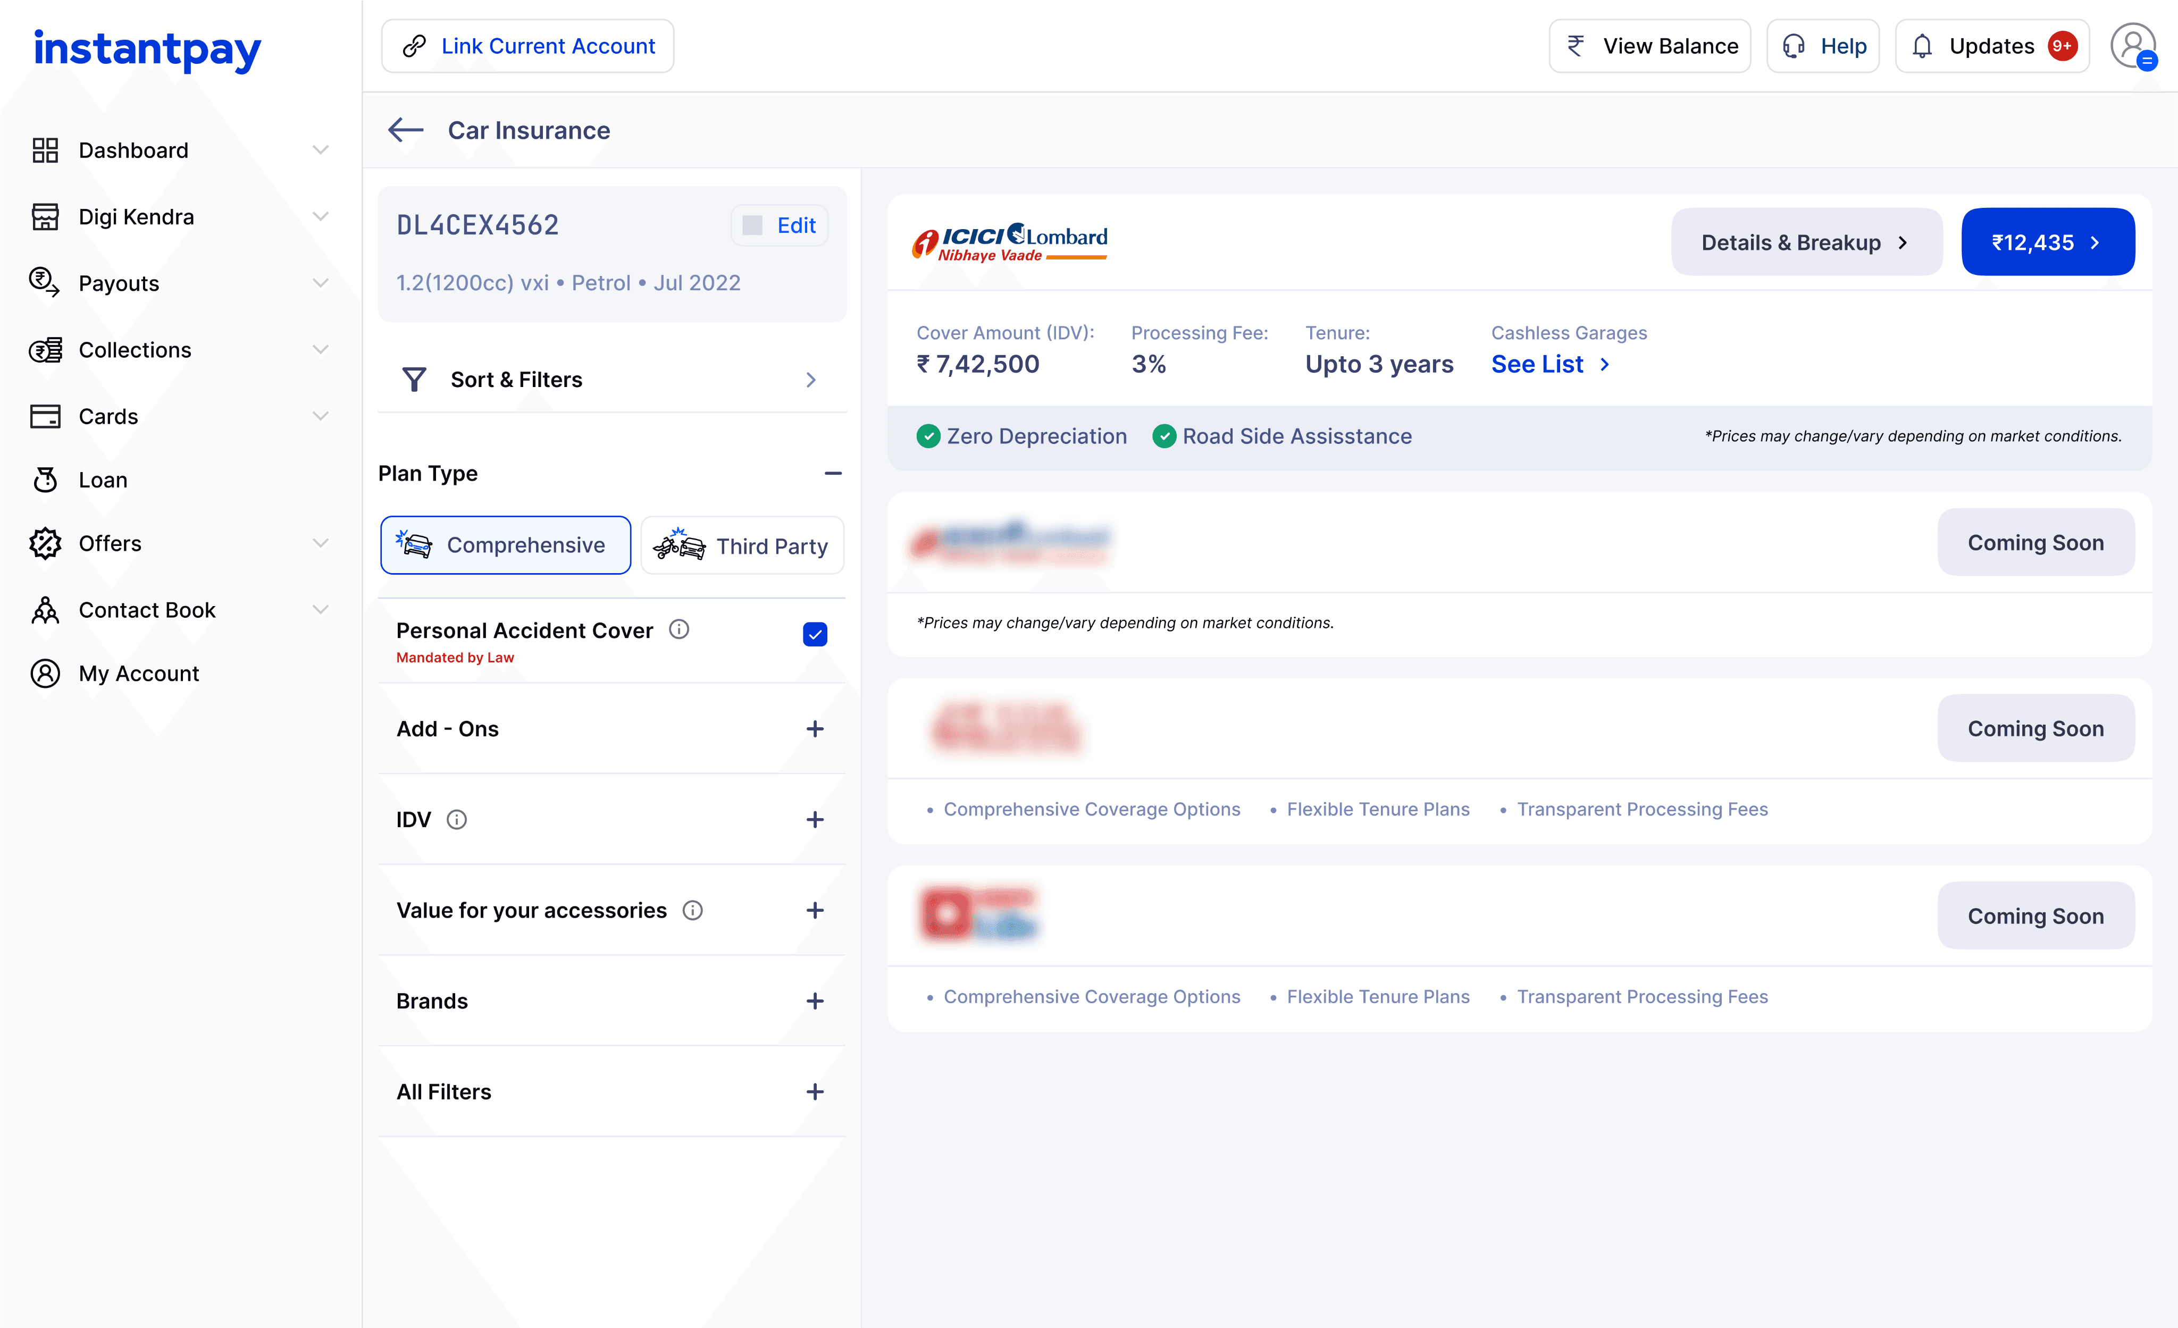Click the Updates bell icon
This screenshot has width=2178, height=1328.
[x=1922, y=46]
